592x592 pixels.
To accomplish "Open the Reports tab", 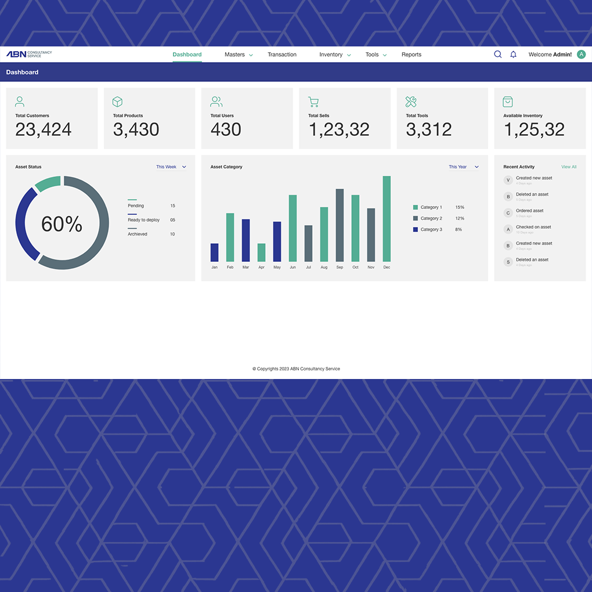I will tap(411, 55).
